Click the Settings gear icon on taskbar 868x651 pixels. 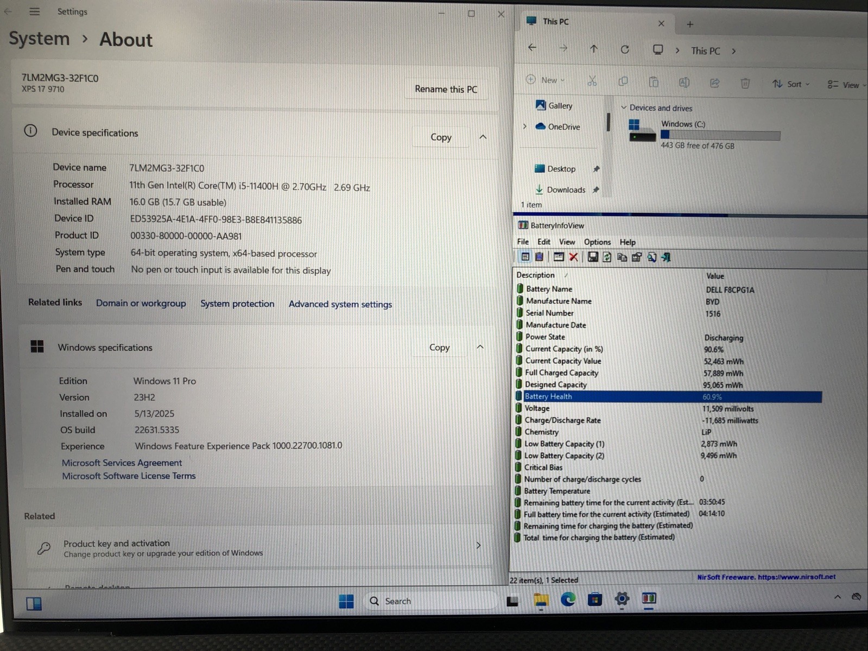click(x=622, y=599)
